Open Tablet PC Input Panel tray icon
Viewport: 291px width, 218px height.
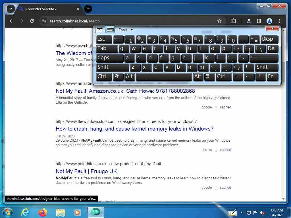[232, 213]
